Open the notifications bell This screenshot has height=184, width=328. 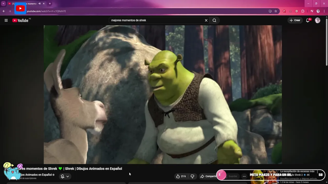coord(308,20)
